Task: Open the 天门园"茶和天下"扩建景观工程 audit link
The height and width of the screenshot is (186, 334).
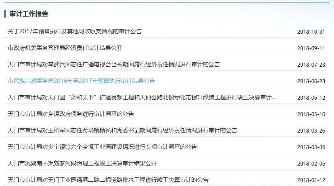Action: 142,97
